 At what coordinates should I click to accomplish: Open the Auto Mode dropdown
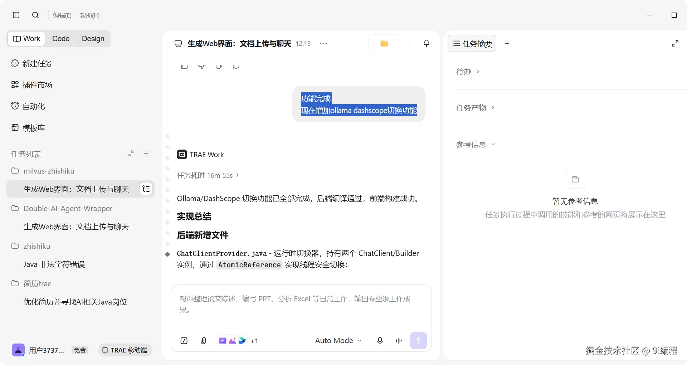[x=338, y=341]
